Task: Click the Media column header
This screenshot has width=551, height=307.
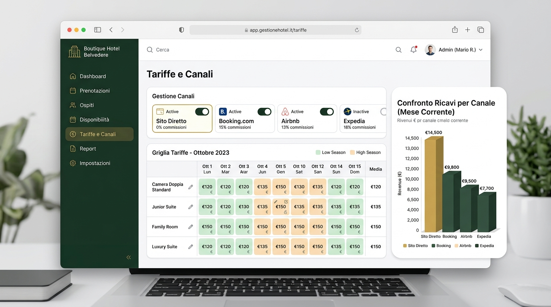Action: click(x=376, y=169)
